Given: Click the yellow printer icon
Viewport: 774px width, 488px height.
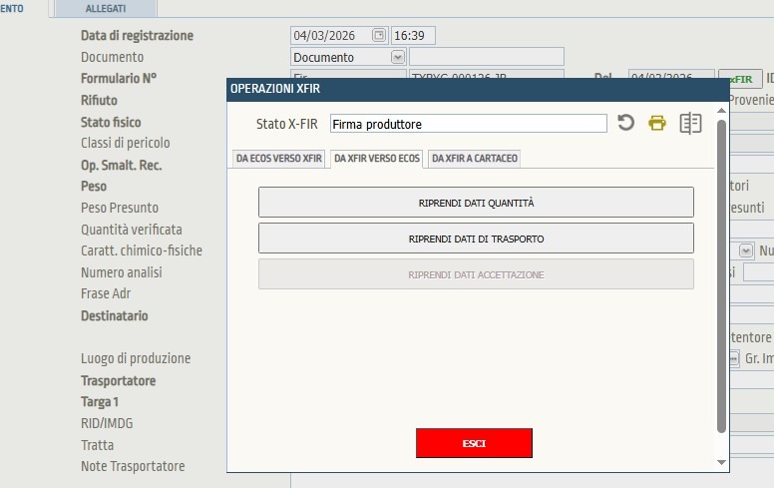Looking at the screenshot, I should (x=656, y=123).
